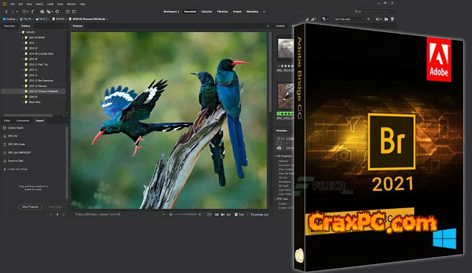The image size is (472, 273).
Task: Select the 2019-12 Bird Sanctuary folder
Action: pos(40,80)
